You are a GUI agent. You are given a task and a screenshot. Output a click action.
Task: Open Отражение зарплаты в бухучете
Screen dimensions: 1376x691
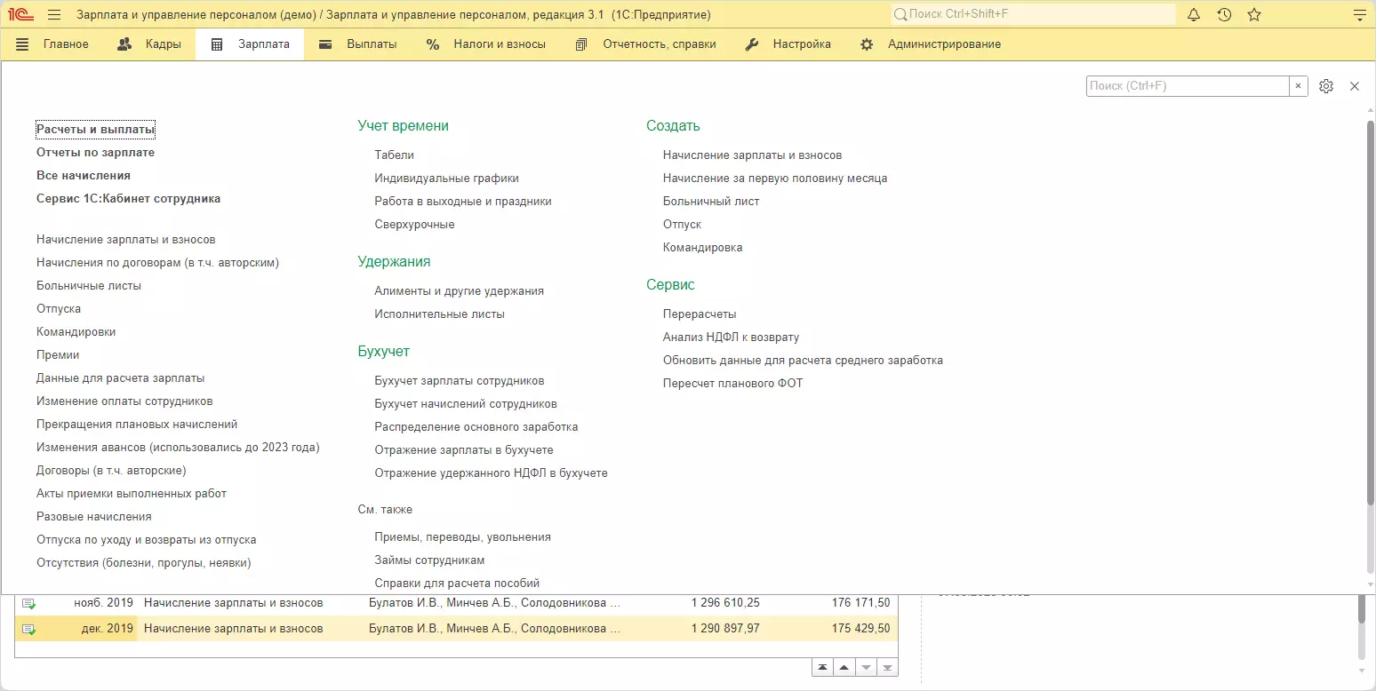463,450
